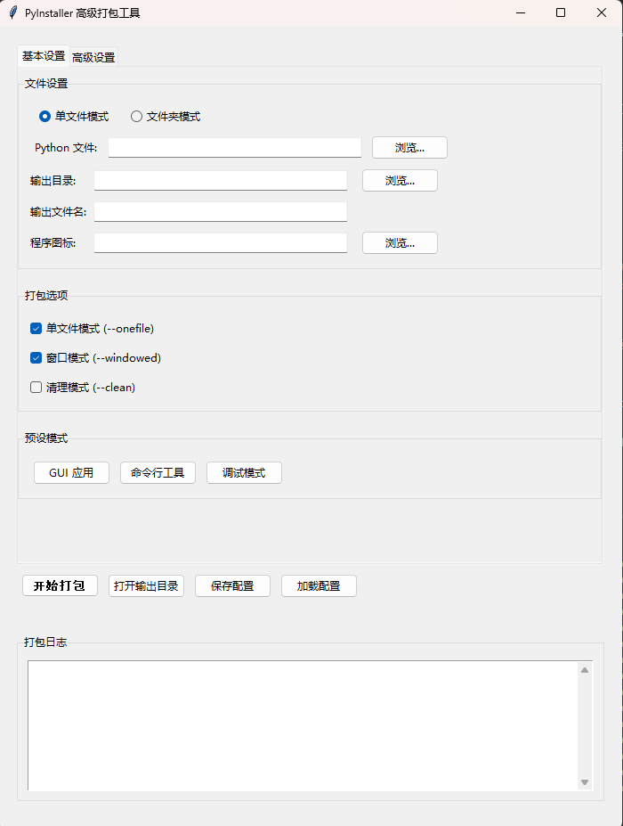The image size is (623, 826).
Task: Focus the 输出目录 text field
Action: click(221, 181)
